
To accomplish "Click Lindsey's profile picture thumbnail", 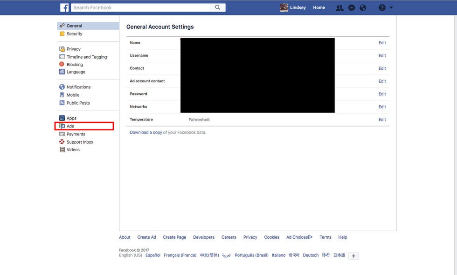I will point(284,7).
